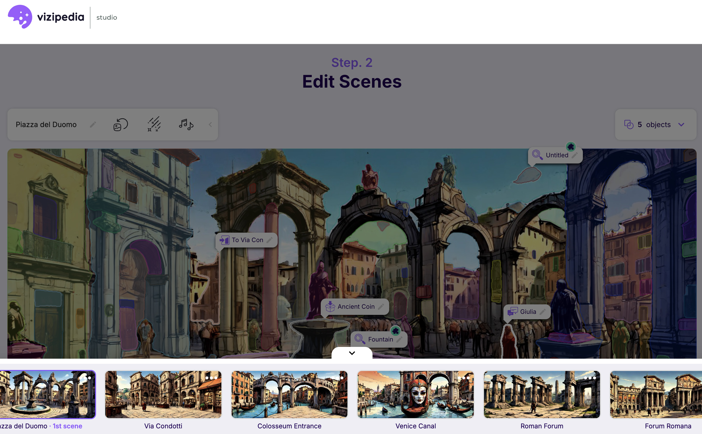The width and height of the screenshot is (702, 434).
Task: Click the pencil on Ancient Coin label
Action: pyautogui.click(x=381, y=307)
